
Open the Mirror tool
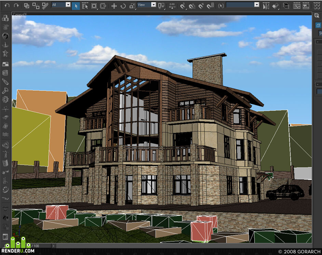point(266,6)
